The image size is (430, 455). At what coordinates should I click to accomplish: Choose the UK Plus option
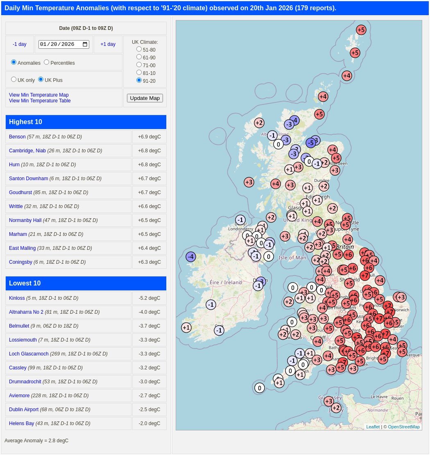41,79
